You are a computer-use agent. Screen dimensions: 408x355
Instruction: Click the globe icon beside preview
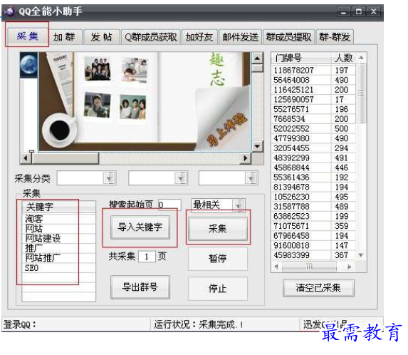[28, 65]
